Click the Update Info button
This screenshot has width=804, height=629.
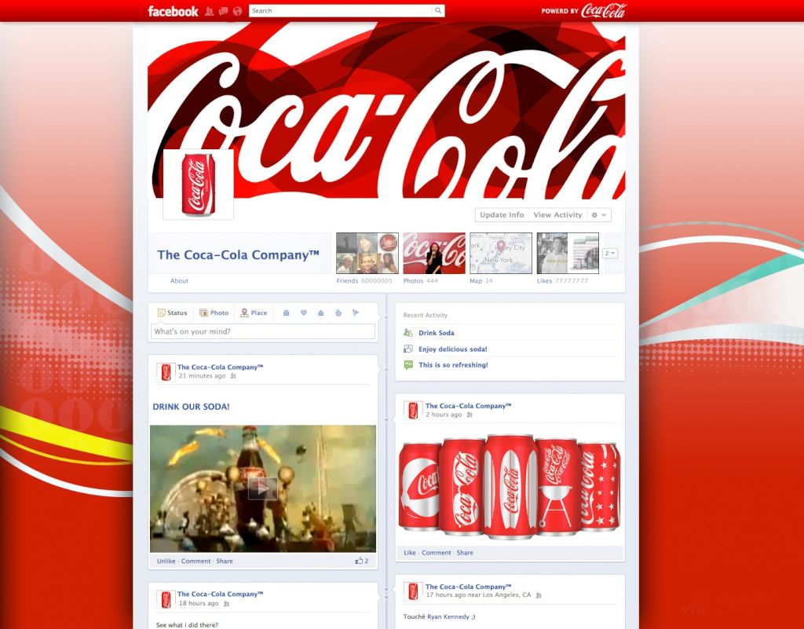(x=502, y=215)
